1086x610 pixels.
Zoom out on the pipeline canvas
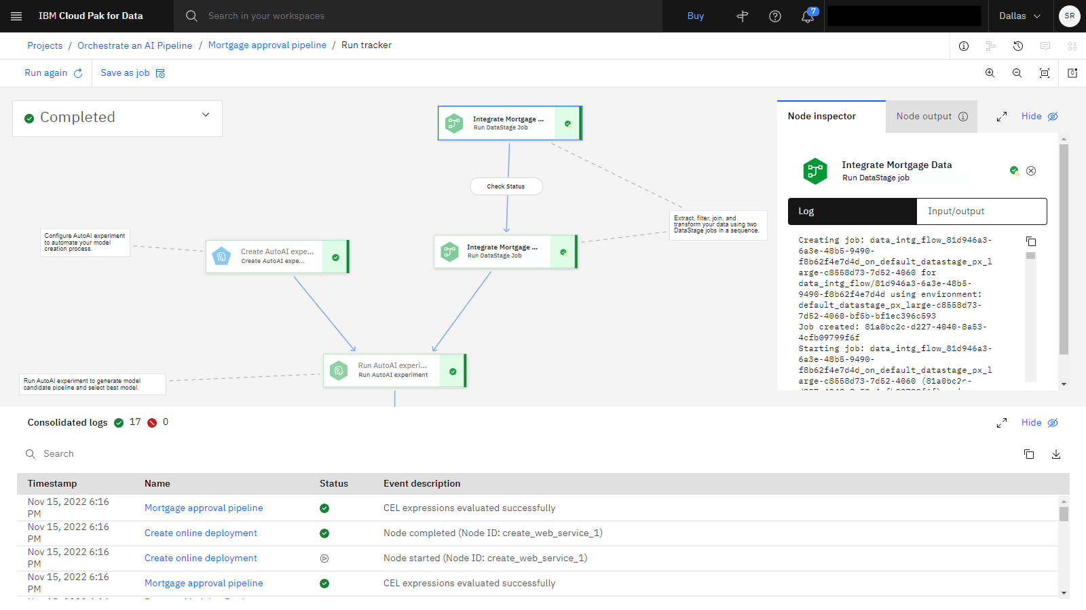[x=1017, y=73]
